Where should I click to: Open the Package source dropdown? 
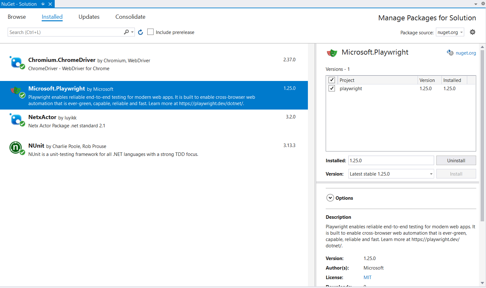coord(450,32)
